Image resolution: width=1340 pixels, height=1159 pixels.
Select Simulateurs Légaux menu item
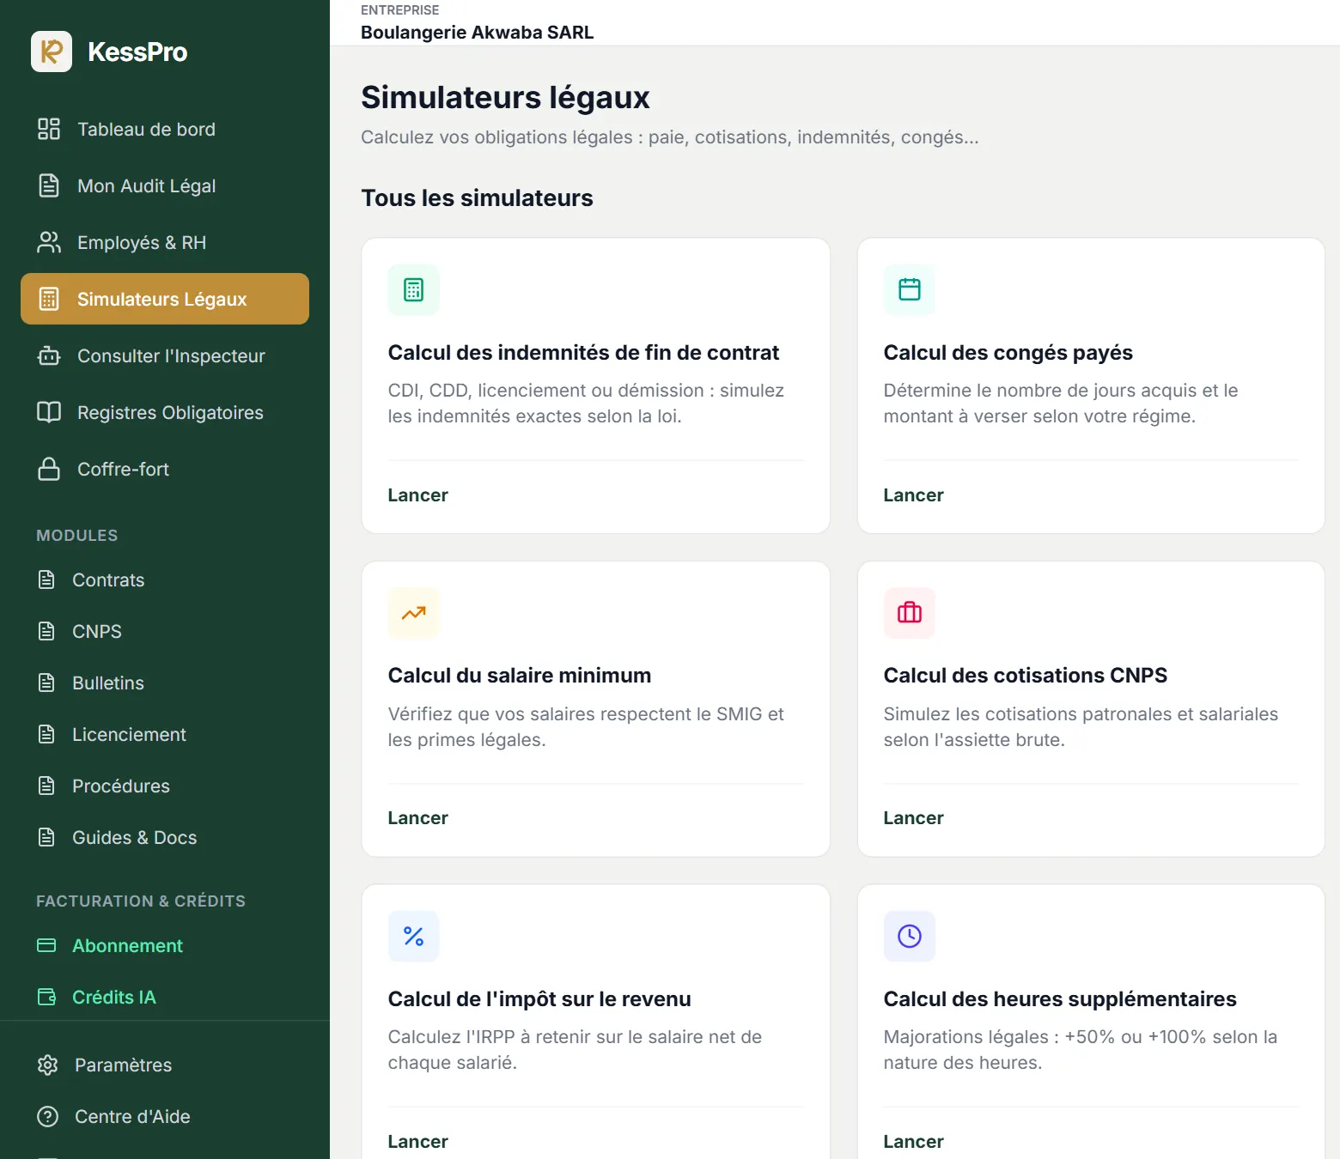pyautogui.click(x=165, y=299)
